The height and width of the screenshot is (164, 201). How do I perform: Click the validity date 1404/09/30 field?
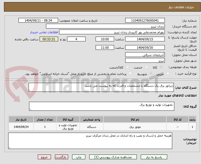pos(145,47)
